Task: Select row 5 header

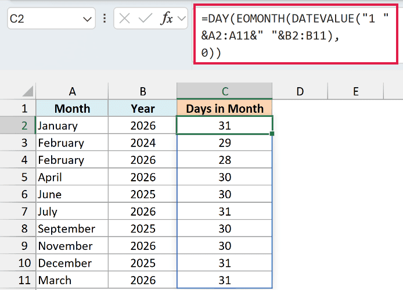Action: coord(18,177)
